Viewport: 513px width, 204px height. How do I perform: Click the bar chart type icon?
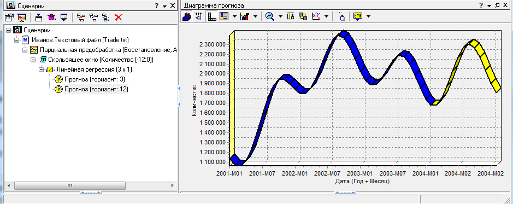[245, 16]
